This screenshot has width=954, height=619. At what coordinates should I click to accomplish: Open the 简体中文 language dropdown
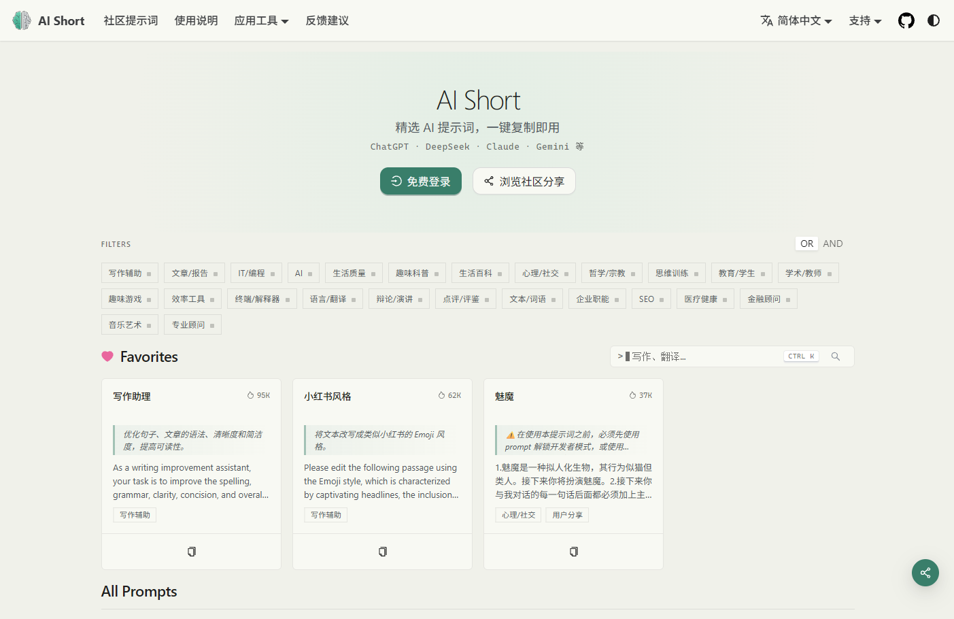pos(796,20)
